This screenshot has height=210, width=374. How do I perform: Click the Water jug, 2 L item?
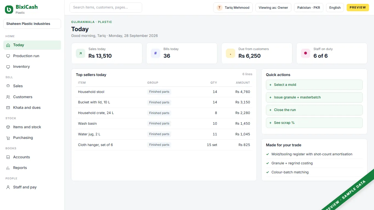[x=89, y=134]
